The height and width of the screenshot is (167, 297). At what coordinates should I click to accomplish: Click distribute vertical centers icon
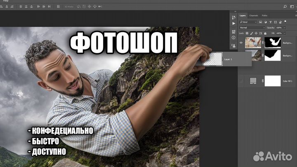click(26, 7)
